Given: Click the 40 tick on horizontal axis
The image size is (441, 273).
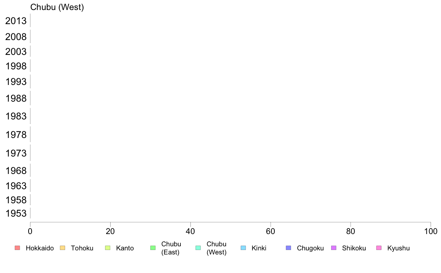Looking at the screenshot, I should (x=190, y=231).
